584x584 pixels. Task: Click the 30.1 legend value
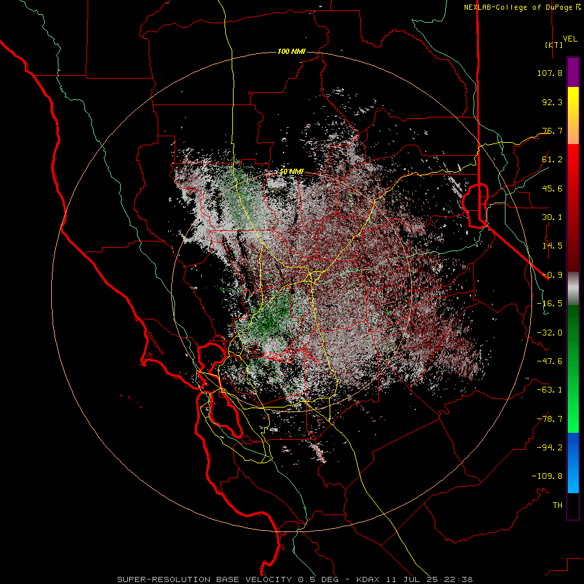(x=552, y=217)
